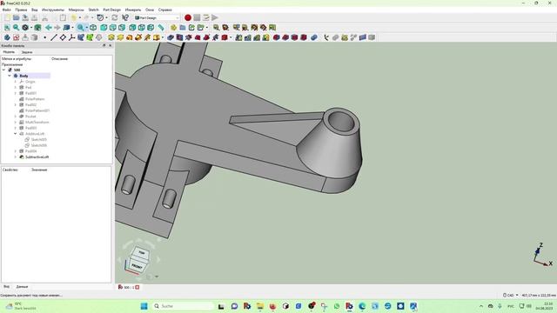Click the Datum Plane diamond icon
The width and height of the screenshot is (557, 313).
click(x=63, y=37)
